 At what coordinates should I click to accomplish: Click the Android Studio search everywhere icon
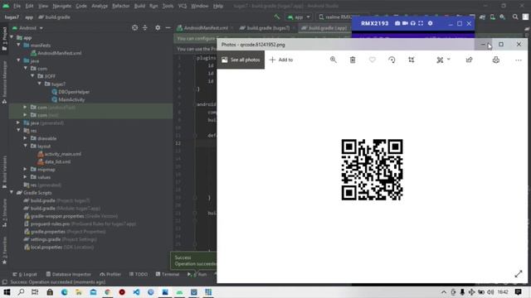tap(515, 17)
